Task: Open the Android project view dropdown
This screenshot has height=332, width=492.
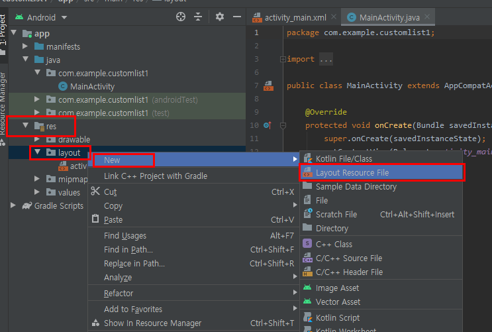Action: pos(41,17)
